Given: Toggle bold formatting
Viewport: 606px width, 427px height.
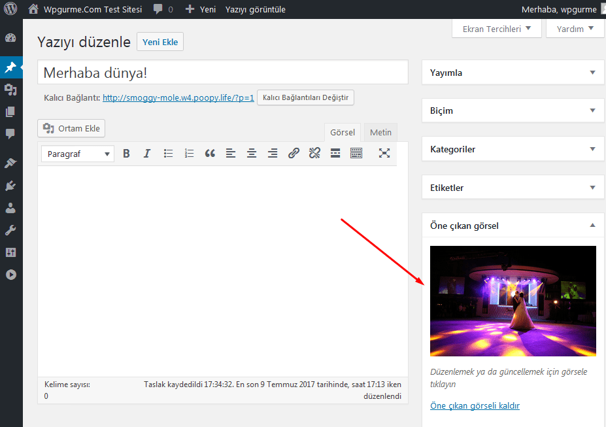Looking at the screenshot, I should click(126, 154).
